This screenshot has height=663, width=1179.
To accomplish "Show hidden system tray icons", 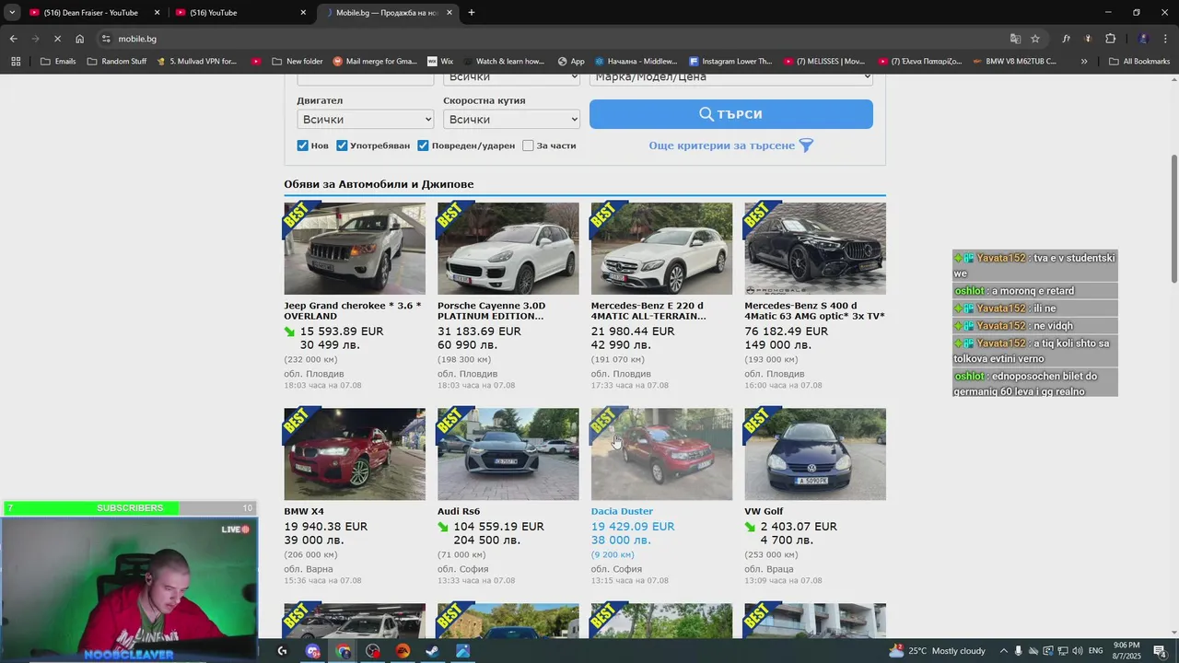I will [x=1003, y=651].
